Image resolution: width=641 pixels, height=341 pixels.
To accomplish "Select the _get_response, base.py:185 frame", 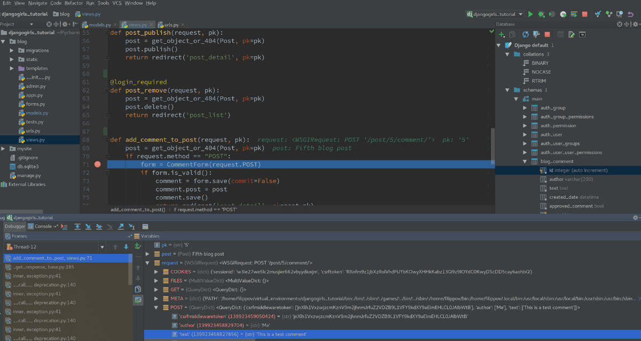I will 43,267.
